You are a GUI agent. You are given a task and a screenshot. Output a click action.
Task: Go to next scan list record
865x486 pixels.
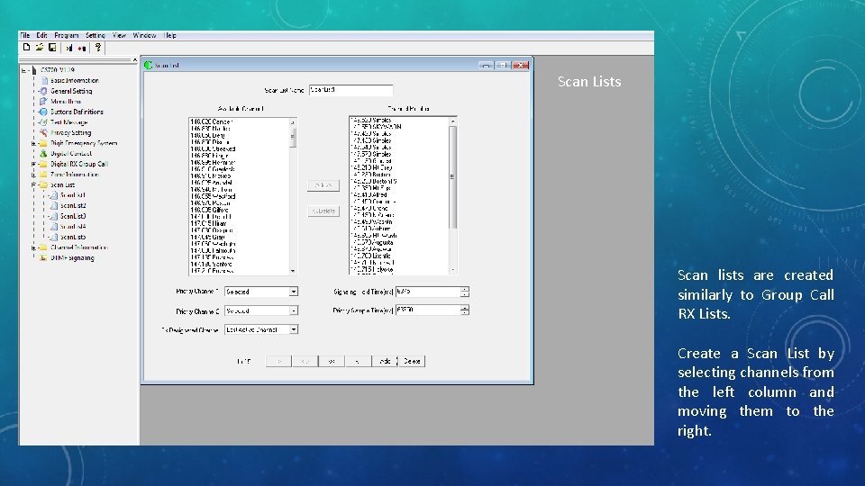click(x=332, y=362)
